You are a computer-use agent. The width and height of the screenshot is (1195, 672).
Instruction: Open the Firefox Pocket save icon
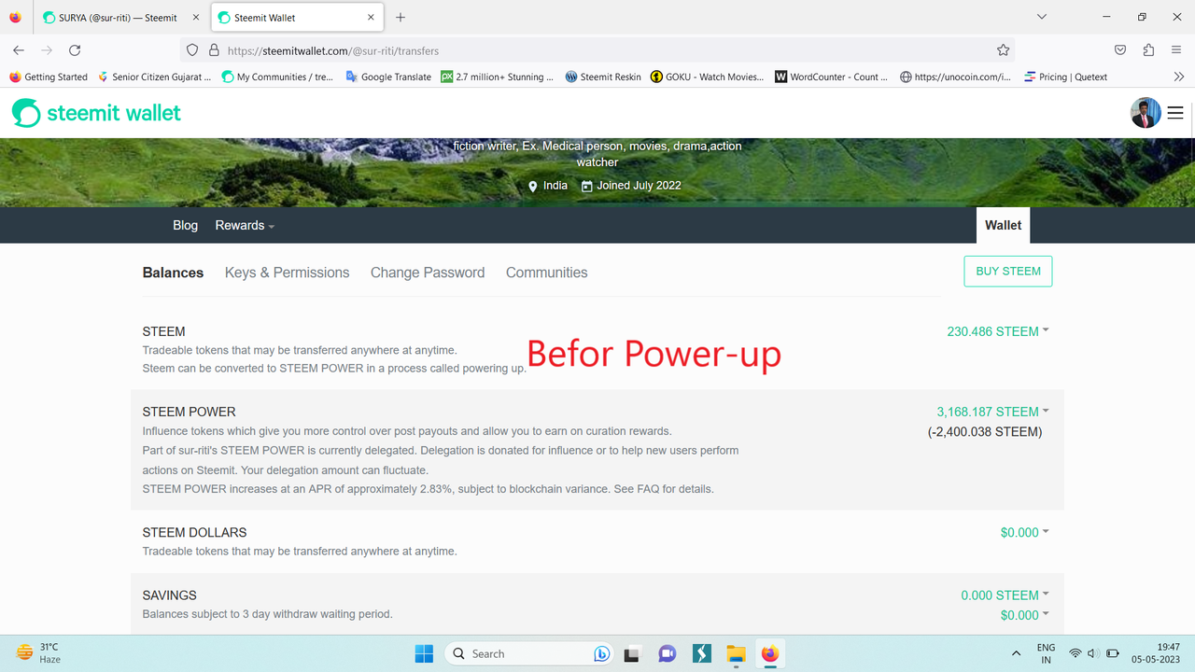coord(1120,50)
